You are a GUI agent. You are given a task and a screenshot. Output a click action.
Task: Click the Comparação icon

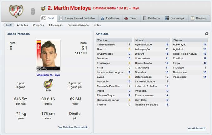point(167,18)
